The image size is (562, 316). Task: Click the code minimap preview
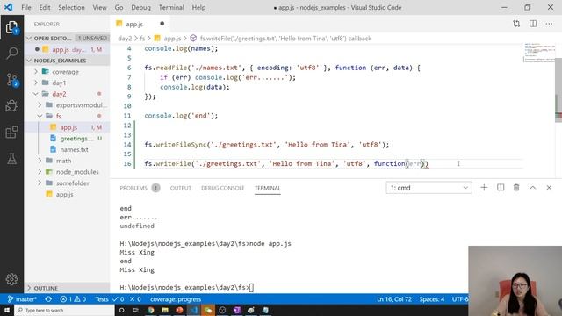pos(538,53)
